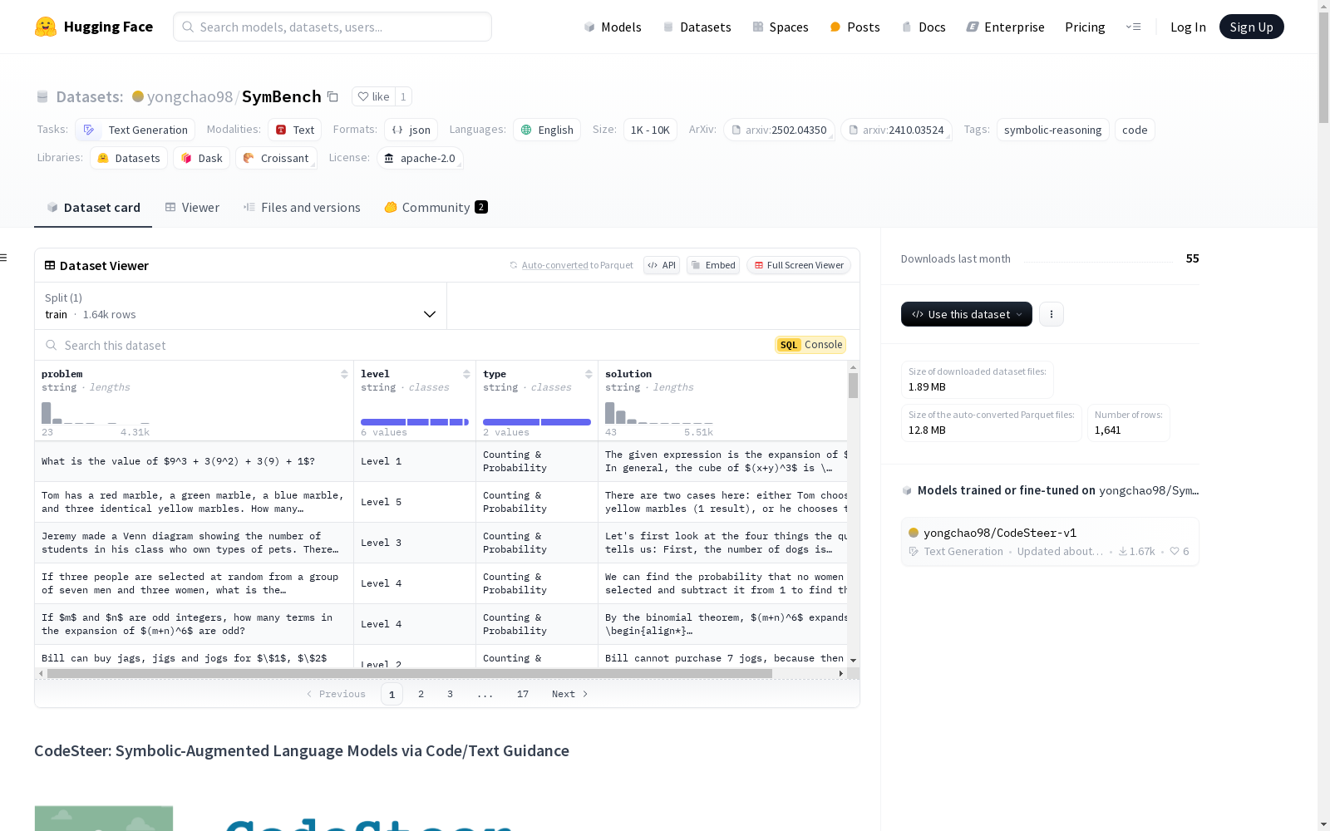
Task: Click the English language tag
Action: 547,130
